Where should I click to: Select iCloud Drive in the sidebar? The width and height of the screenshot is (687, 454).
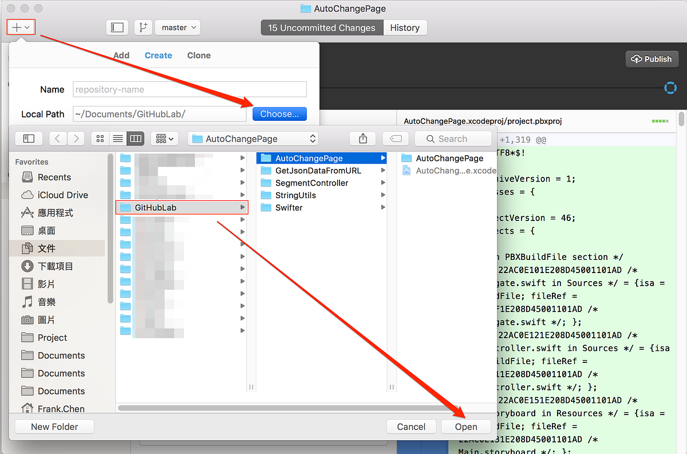[x=53, y=195]
